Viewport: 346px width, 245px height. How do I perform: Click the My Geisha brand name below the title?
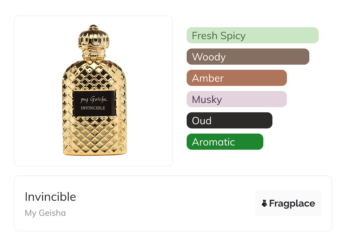coord(45,213)
